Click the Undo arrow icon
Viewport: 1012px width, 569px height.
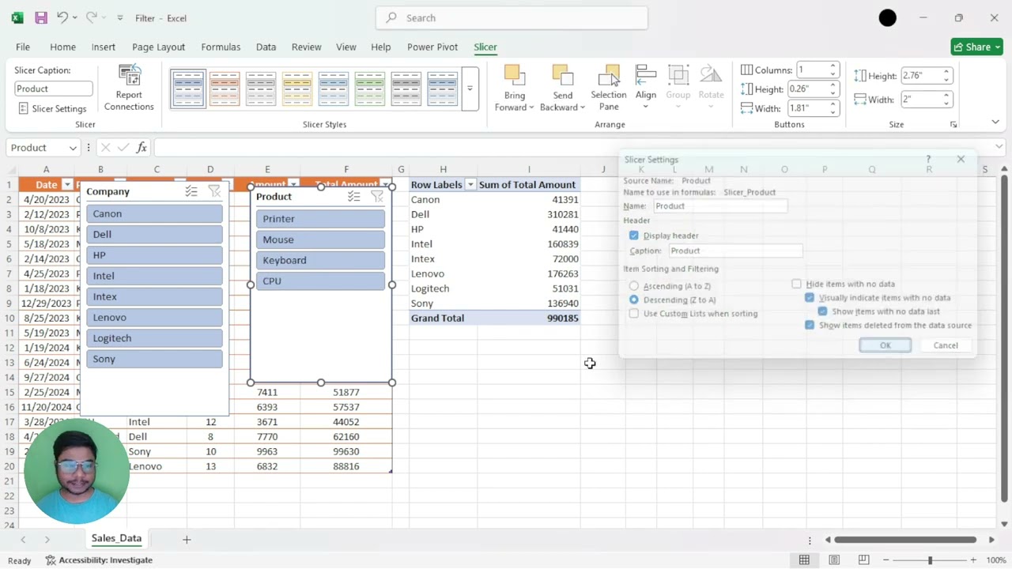click(62, 17)
